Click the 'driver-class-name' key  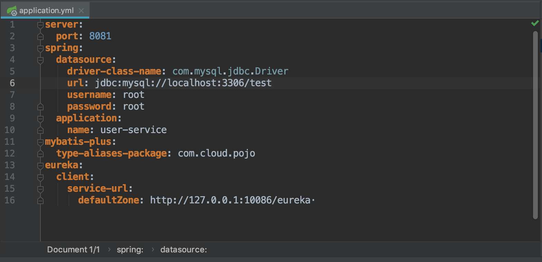tap(114, 71)
